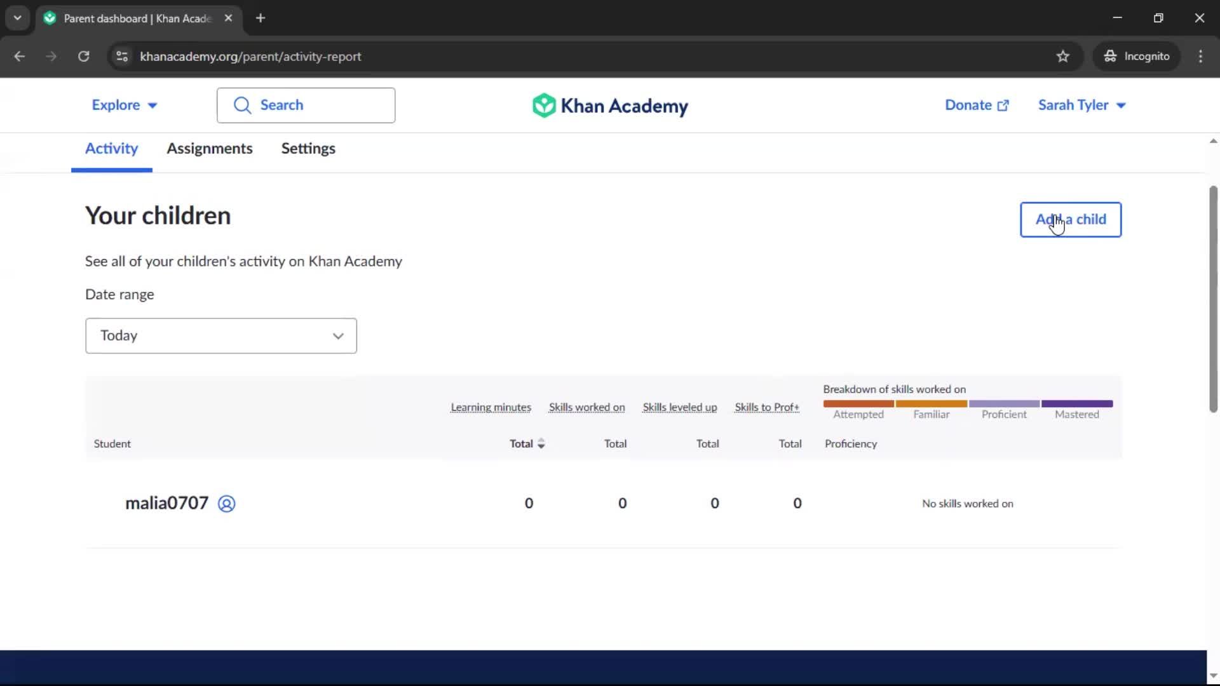This screenshot has height=686, width=1220.
Task: Click the site information icon in the address bar
Action: pos(122,57)
